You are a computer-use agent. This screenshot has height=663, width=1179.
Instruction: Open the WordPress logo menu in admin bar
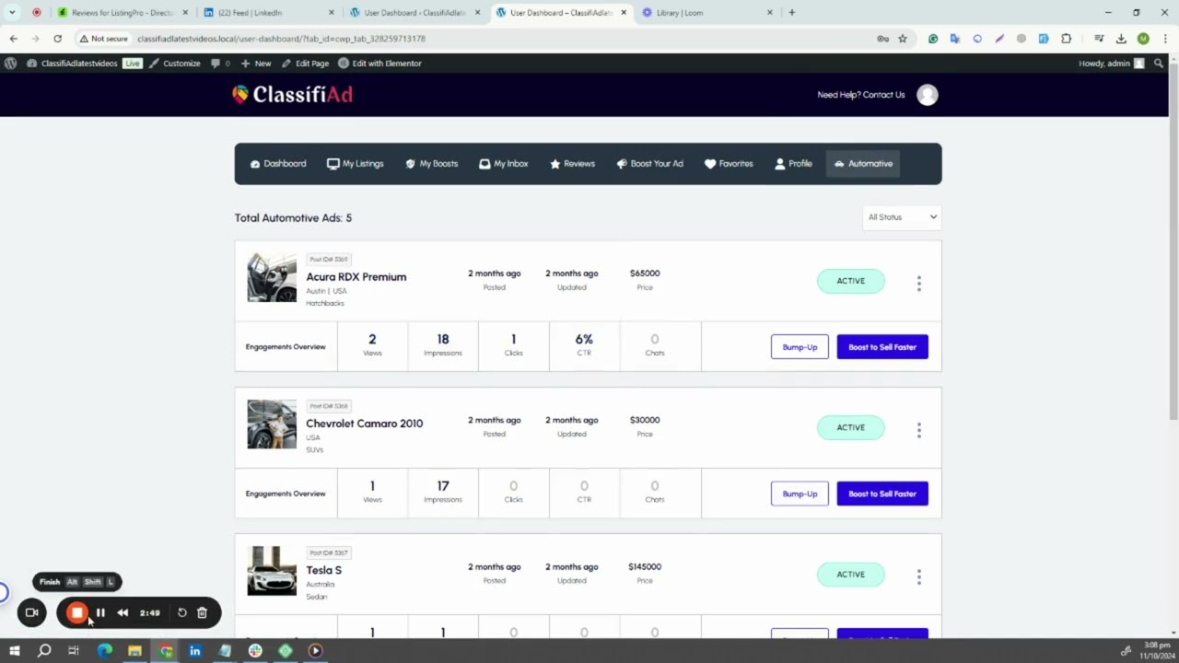[10, 64]
